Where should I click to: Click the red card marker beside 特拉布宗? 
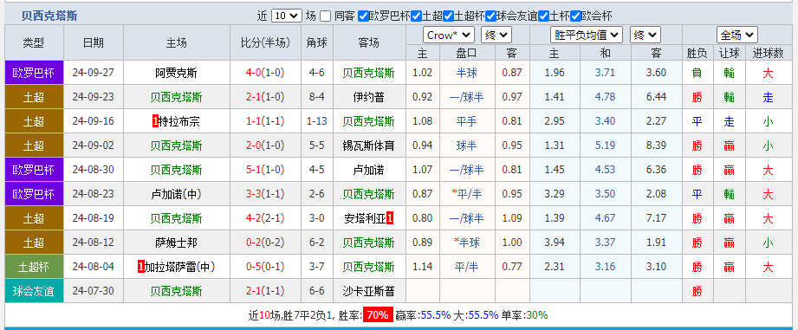point(155,121)
